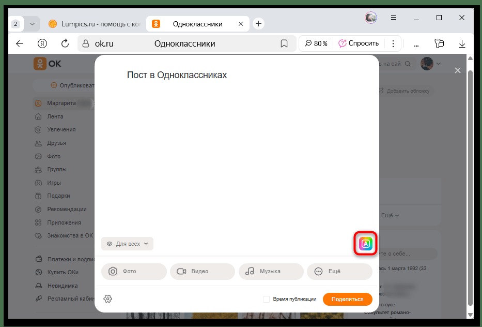Open Фото in the left sidebar

(54, 156)
